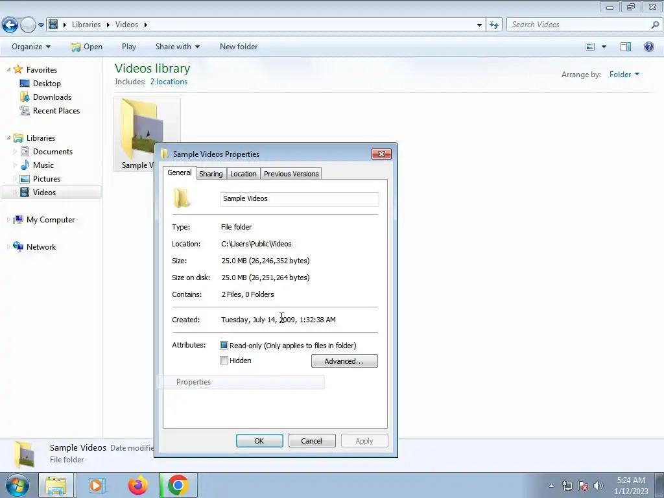The image size is (664, 498).
Task: Open Advanced attributes dialog
Action: point(344,361)
